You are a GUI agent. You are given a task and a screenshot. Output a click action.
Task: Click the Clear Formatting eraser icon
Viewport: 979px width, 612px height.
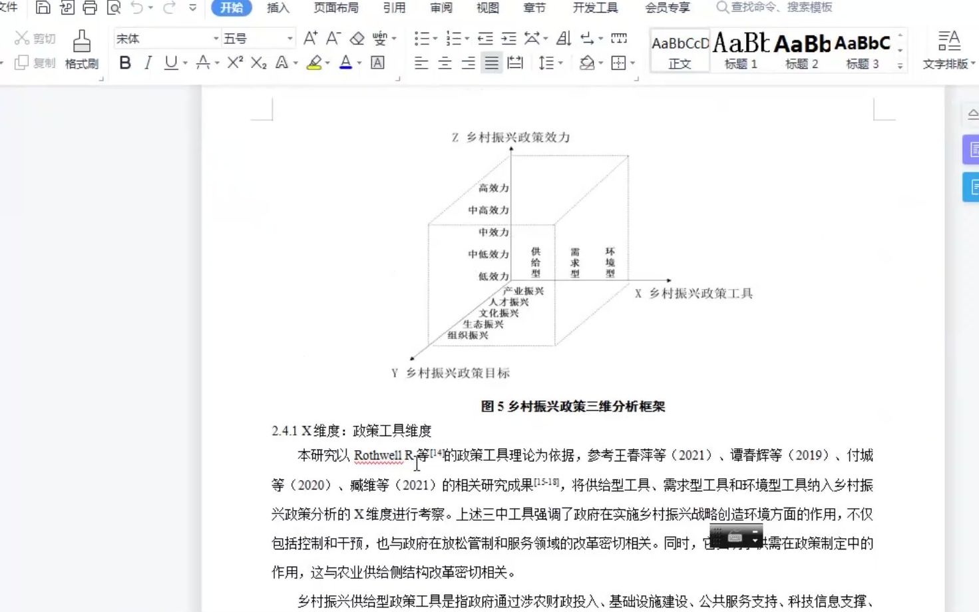click(357, 39)
